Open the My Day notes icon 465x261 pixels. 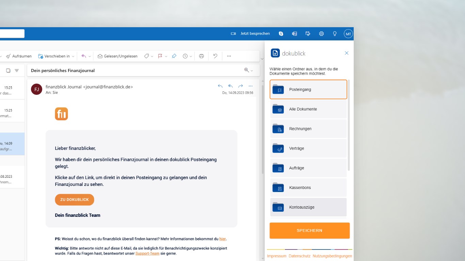308,34
